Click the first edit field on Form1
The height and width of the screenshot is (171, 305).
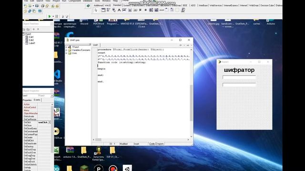click(239, 77)
